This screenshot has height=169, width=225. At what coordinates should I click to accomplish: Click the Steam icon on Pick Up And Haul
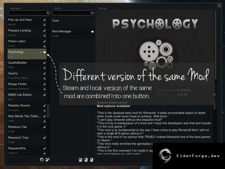coord(44,20)
